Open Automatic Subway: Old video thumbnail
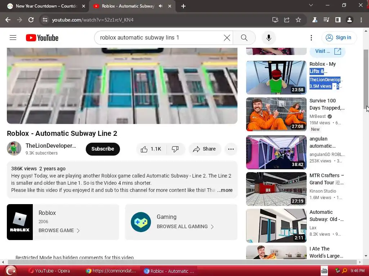This screenshot has width=369, height=276. click(x=276, y=226)
